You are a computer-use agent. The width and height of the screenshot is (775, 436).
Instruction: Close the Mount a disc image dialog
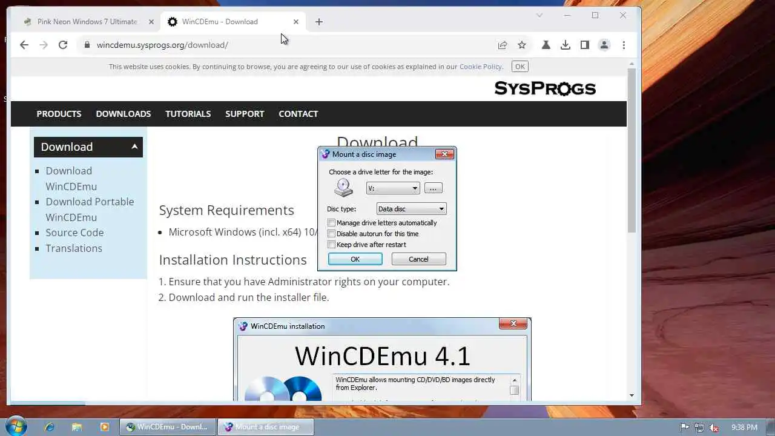[x=444, y=154]
